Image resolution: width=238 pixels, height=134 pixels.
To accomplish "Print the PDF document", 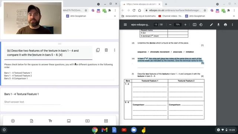I will [225, 25].
